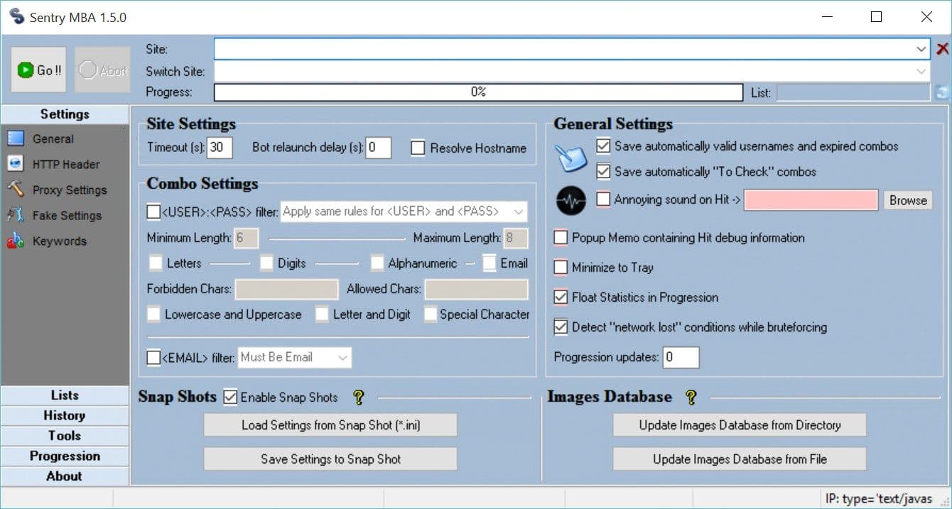This screenshot has height=509, width=952.
Task: Toggle Minimize to Tray option
Action: tap(561, 267)
